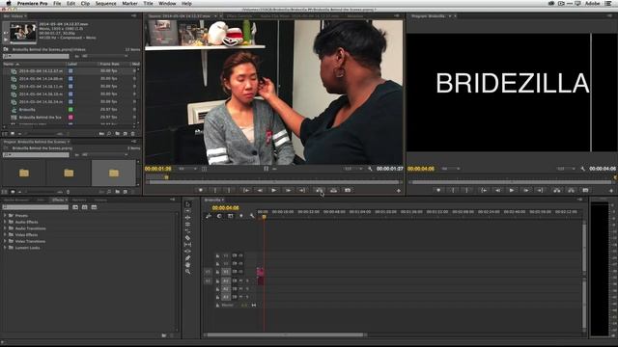Play the Program monitor sequence
This screenshot has width=618, height=347.
(x=512, y=190)
